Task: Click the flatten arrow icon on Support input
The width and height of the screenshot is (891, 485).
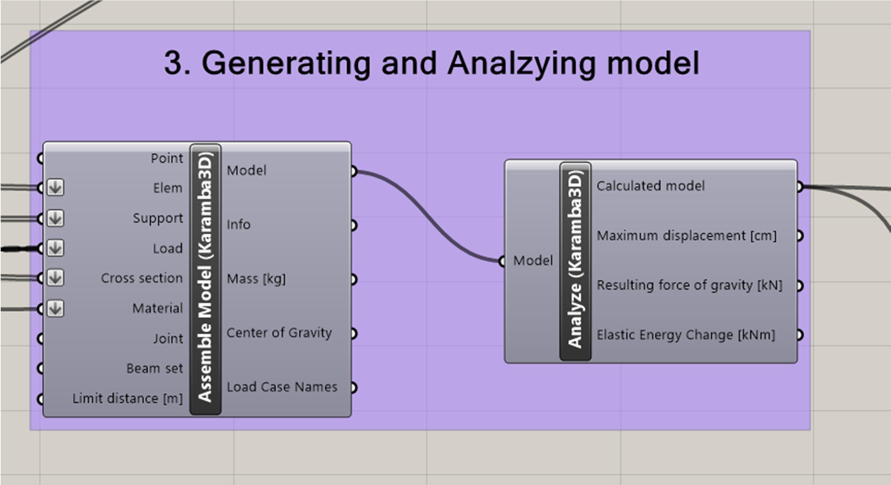Action: point(55,218)
